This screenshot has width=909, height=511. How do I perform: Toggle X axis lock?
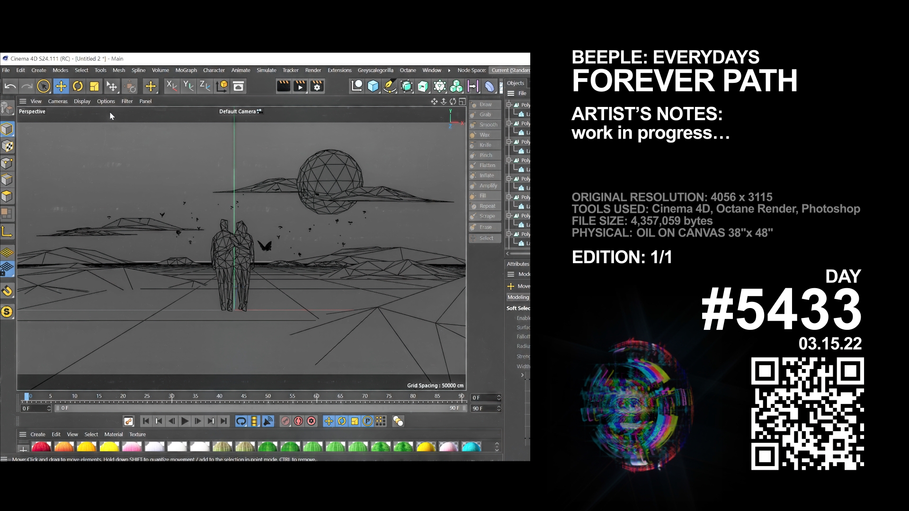[x=171, y=86]
